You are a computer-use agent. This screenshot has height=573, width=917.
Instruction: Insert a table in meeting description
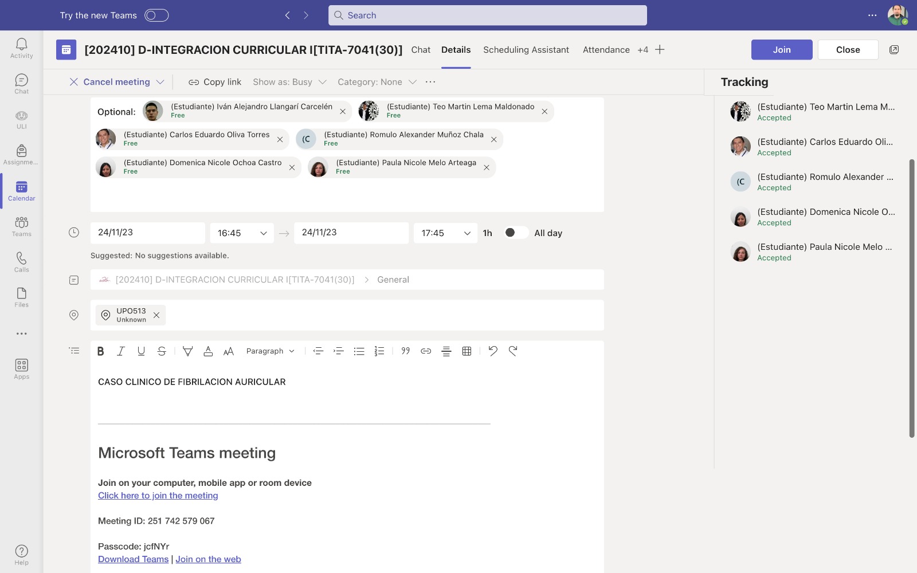click(467, 351)
